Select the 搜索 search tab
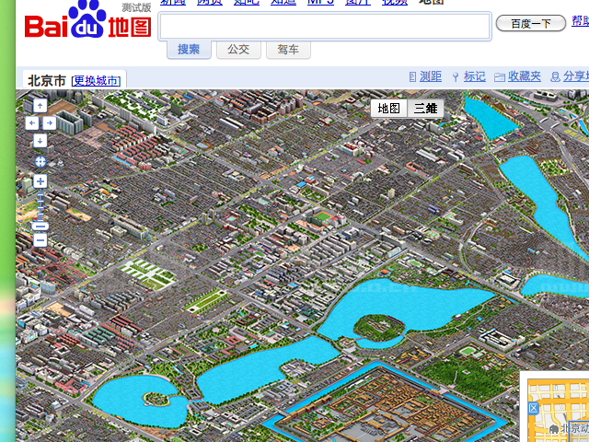Viewport: 589px width, 442px height. click(189, 50)
